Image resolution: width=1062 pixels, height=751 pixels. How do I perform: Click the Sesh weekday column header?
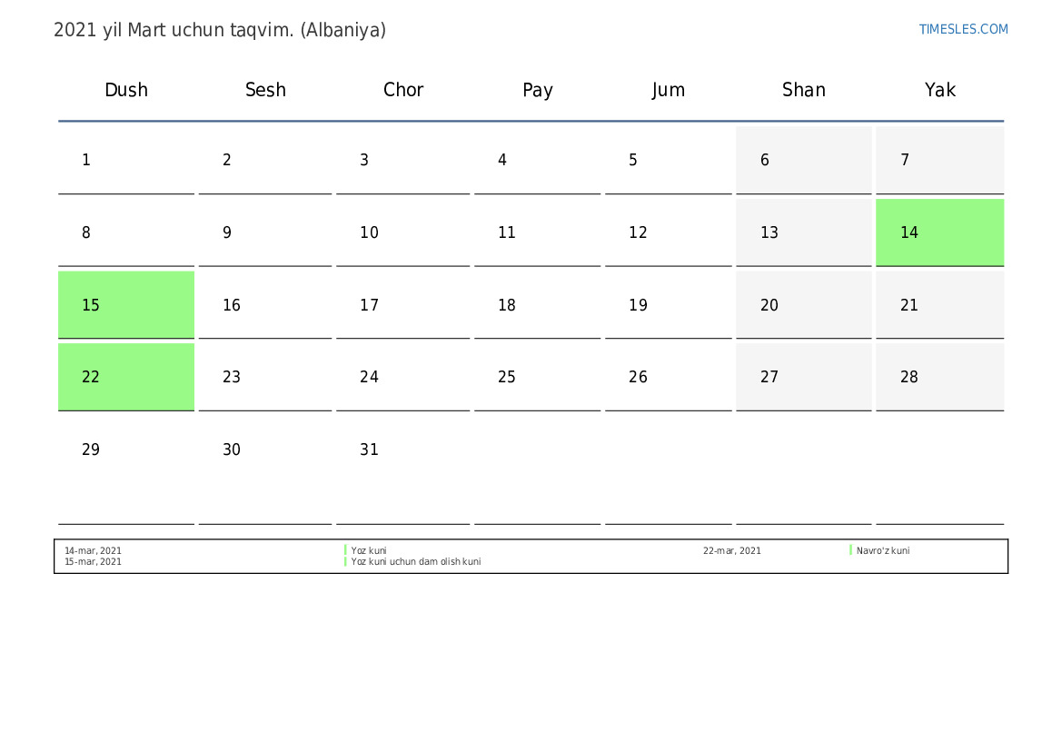click(265, 90)
